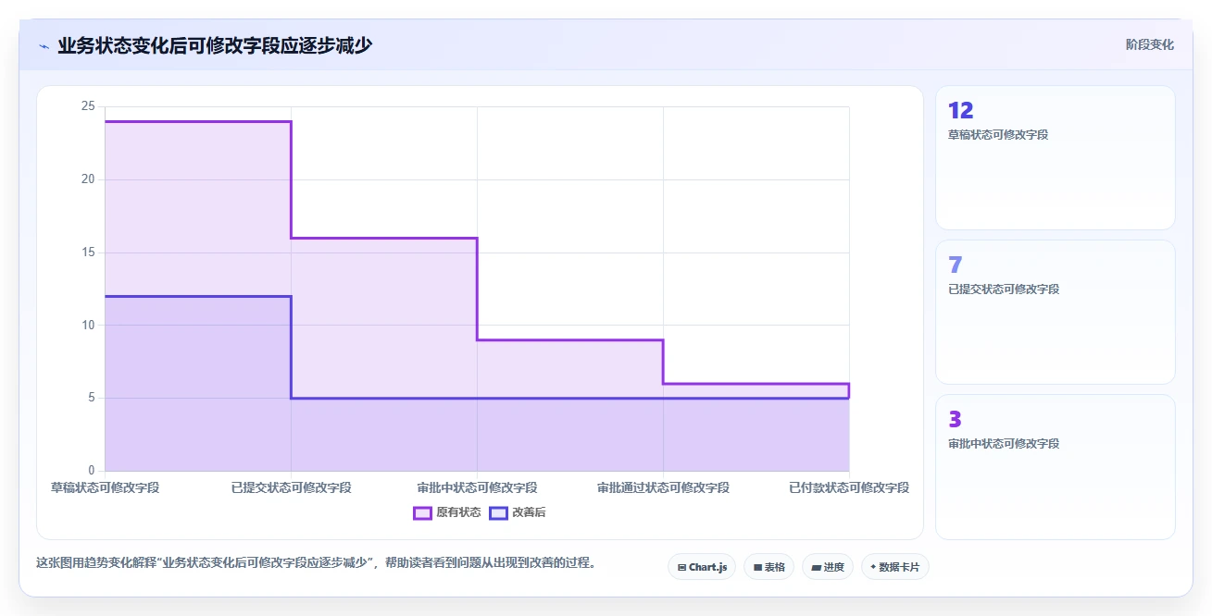Screen dimensions: 1212x616
Task: Click the x-axis label 审批通过状态可修改字段
Action: pos(663,487)
